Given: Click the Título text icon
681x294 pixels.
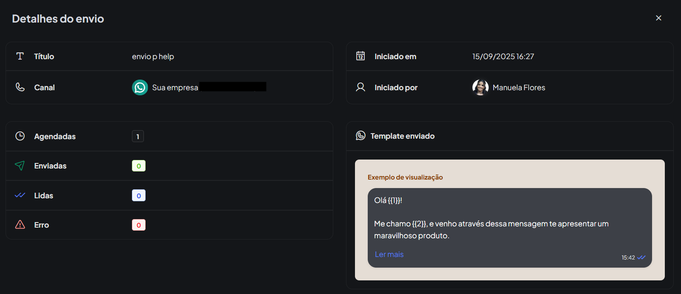Looking at the screenshot, I should 20,56.
